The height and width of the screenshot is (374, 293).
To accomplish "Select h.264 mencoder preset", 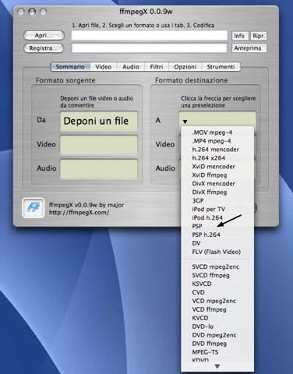I will pyautogui.click(x=217, y=150).
